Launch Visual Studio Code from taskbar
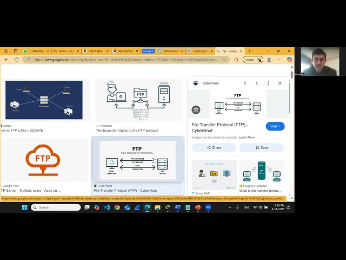The width and height of the screenshot is (346, 260). coord(107,207)
